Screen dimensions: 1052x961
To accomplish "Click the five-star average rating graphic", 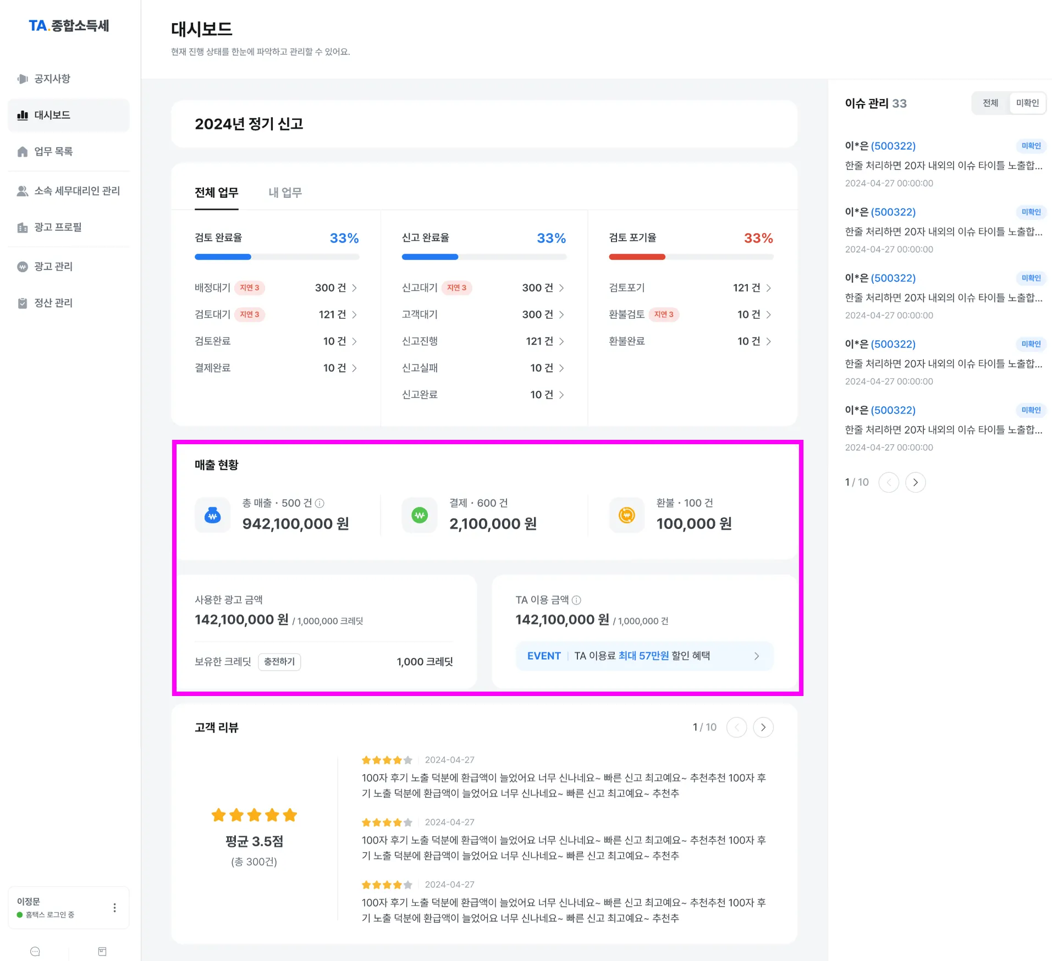I will (x=254, y=815).
